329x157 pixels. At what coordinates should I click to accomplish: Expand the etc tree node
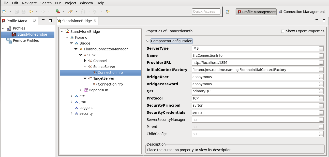click(x=71, y=96)
